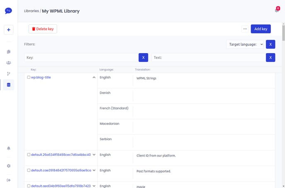Collapse the wp.blog-title row chevron
285x188 pixels.
[x=94, y=78]
